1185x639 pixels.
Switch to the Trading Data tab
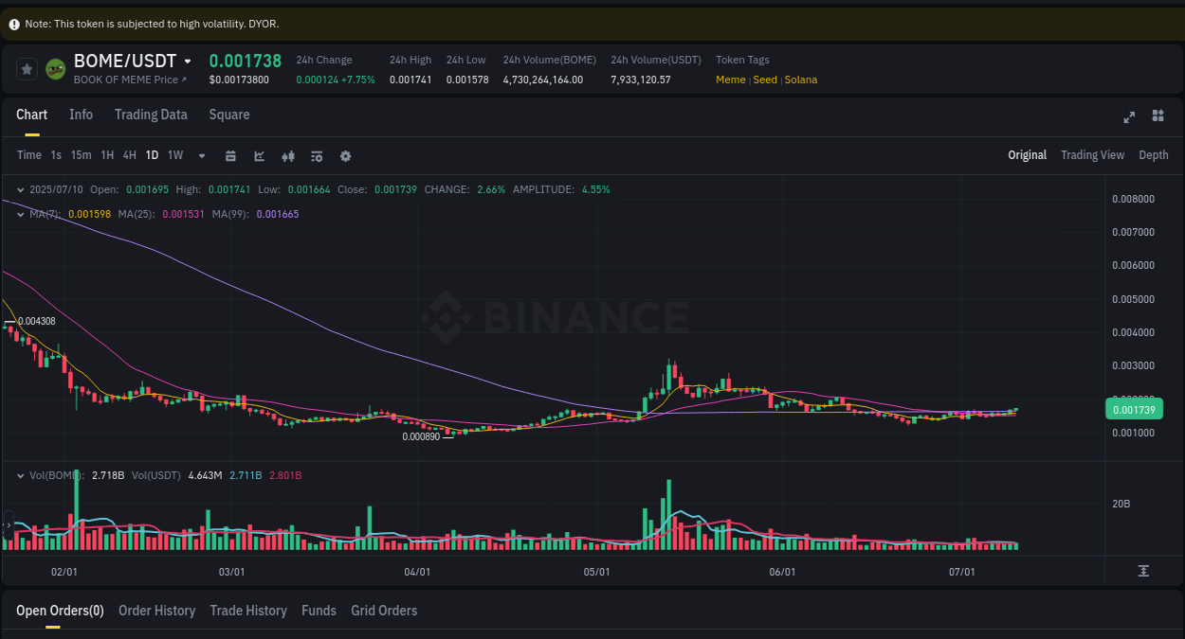point(151,115)
